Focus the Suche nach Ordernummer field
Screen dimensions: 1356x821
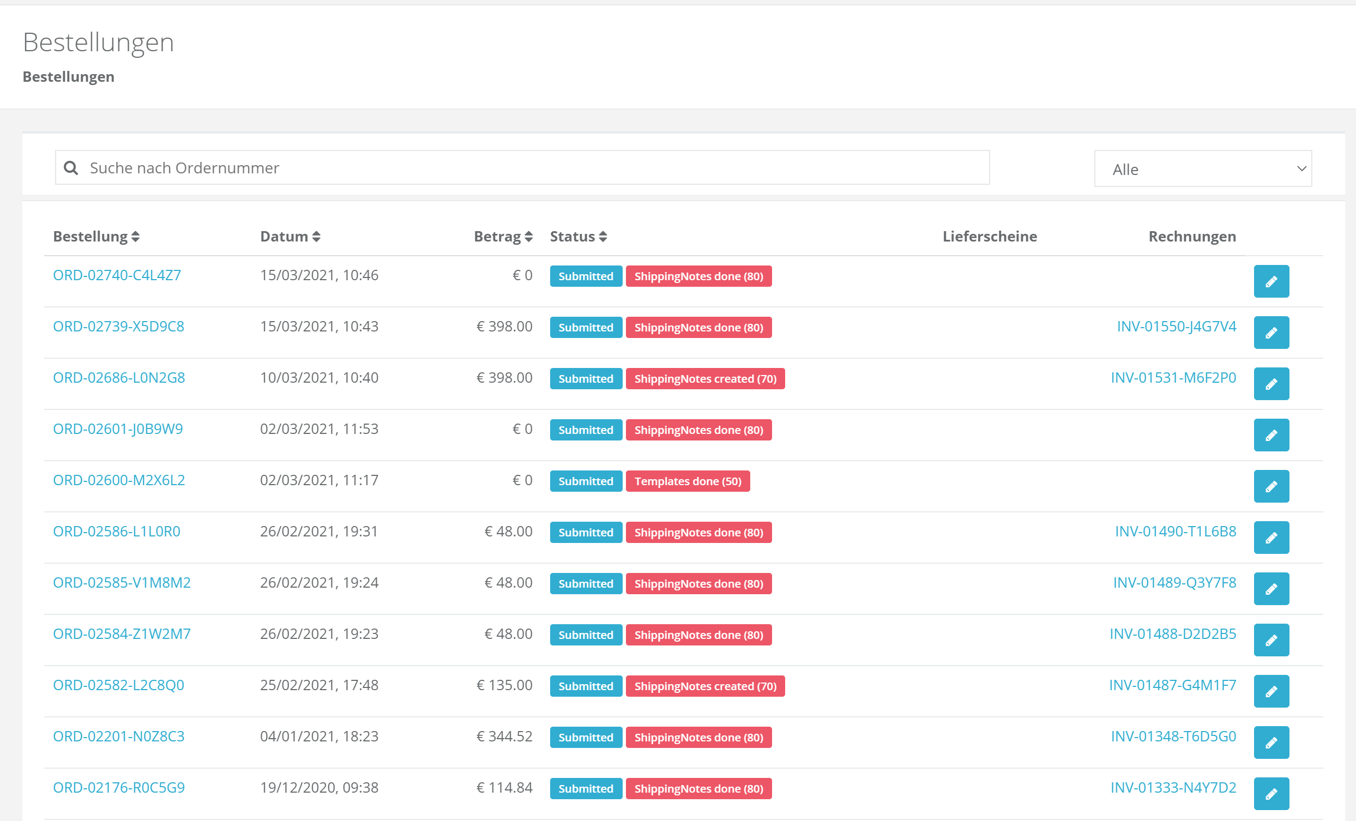click(x=522, y=167)
